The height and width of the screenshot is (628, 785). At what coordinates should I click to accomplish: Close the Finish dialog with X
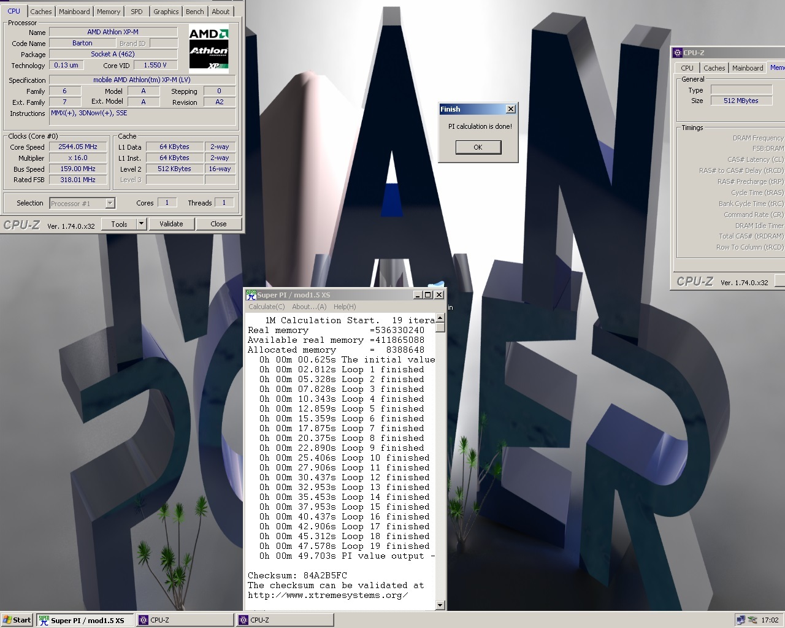[510, 109]
